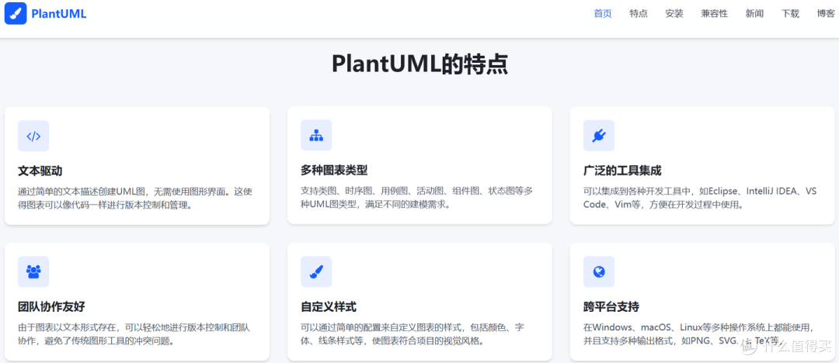839x363 pixels.
Task: Click the users group icon above 团队协作友好
Action: coord(33,271)
